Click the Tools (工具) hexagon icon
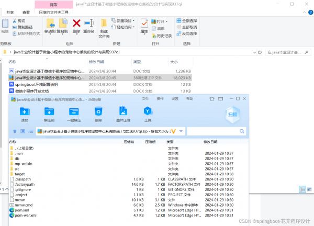314x226 pixels. pyautogui.click(x=148, y=111)
